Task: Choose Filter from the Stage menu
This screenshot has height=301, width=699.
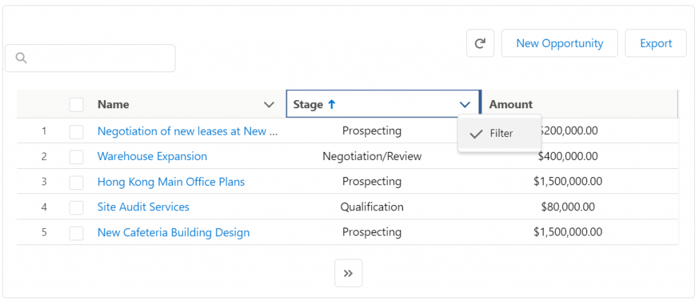Action: [x=499, y=133]
